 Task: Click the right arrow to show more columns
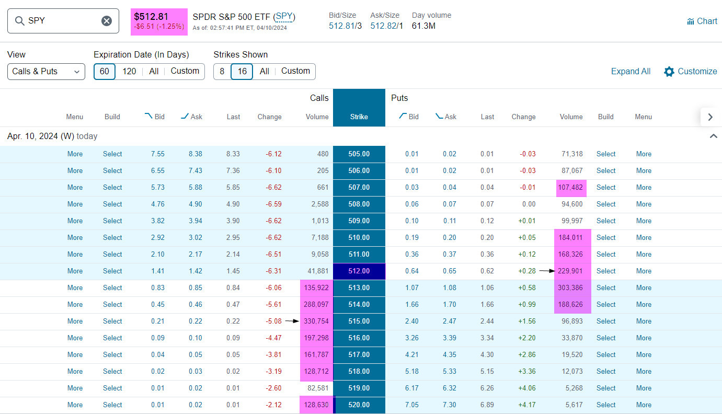point(710,117)
